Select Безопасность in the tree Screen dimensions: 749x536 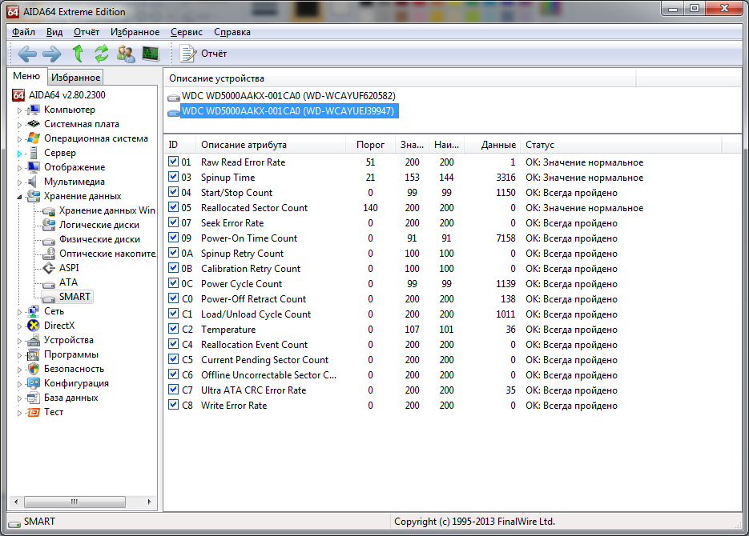point(74,369)
